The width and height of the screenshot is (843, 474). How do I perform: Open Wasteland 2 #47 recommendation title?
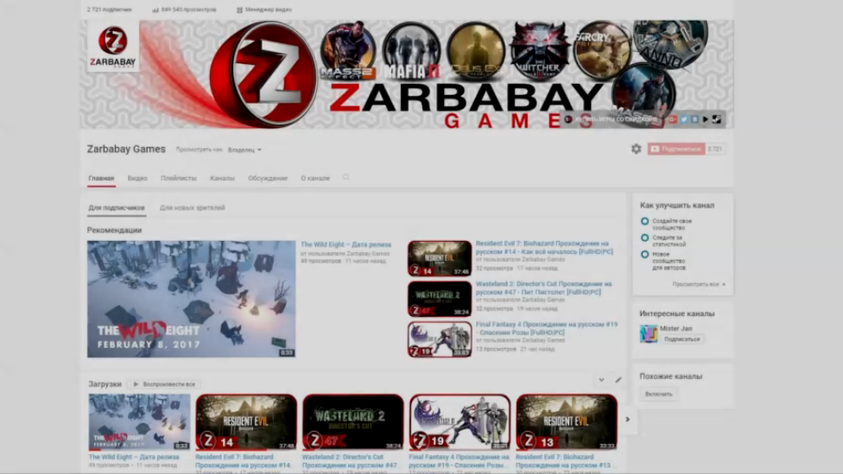pyautogui.click(x=543, y=288)
